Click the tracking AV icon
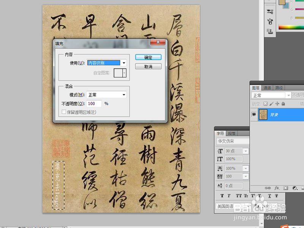Image resolution: width=304 pixels, height=228 pixels. [220, 176]
